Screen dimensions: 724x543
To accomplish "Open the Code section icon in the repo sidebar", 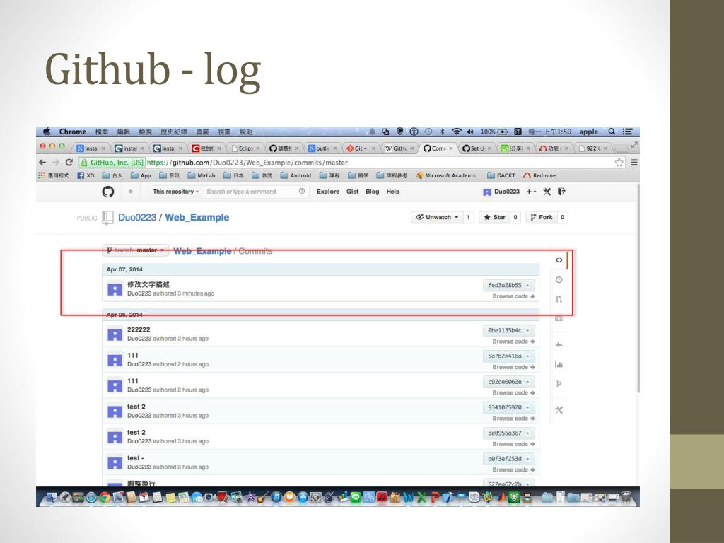I will (x=559, y=260).
